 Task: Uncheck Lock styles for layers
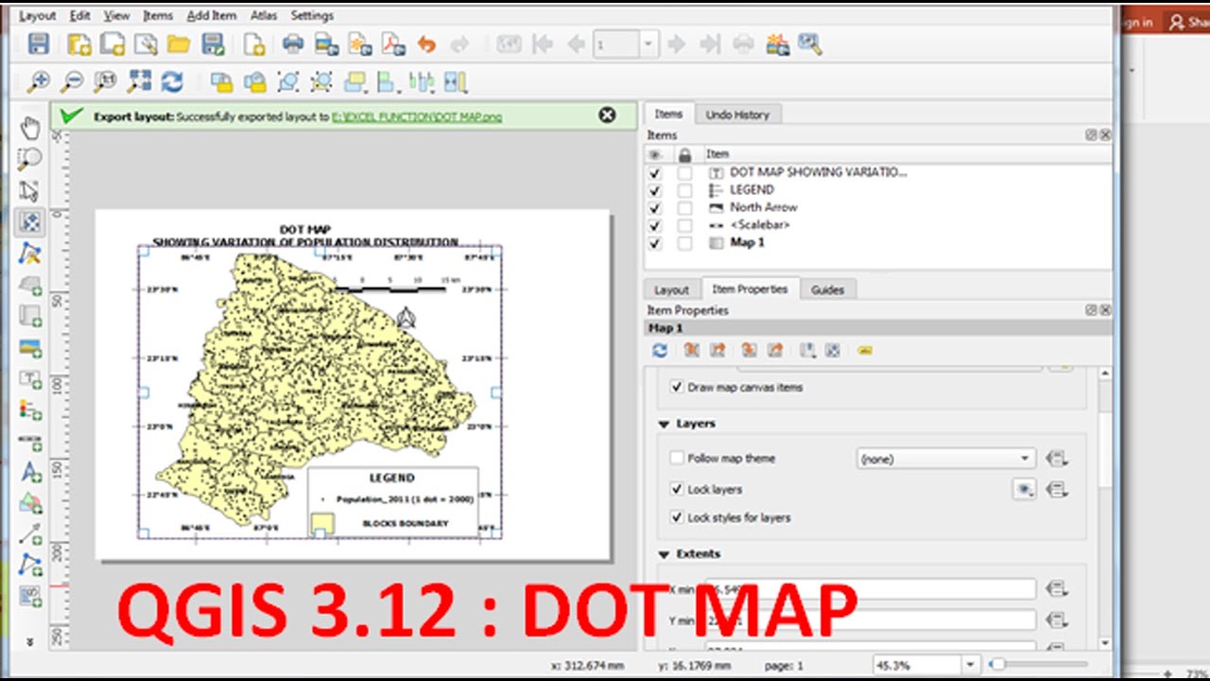pyautogui.click(x=677, y=518)
